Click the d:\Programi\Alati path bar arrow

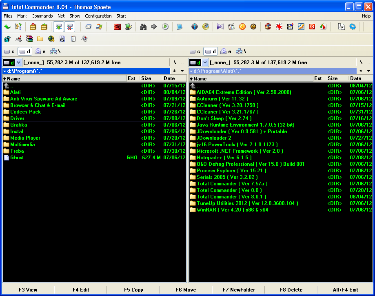coord(191,71)
